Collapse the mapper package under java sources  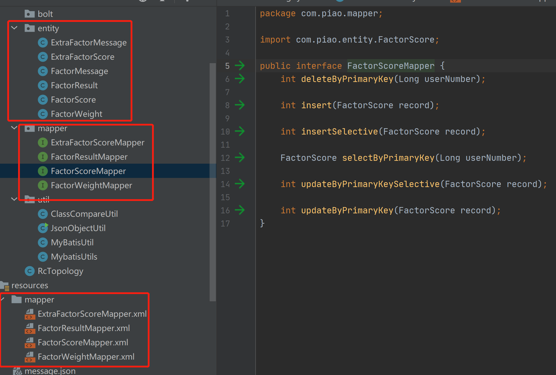(14, 128)
